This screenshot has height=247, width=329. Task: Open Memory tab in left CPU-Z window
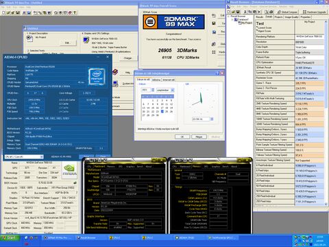pyautogui.click(x=111, y=166)
